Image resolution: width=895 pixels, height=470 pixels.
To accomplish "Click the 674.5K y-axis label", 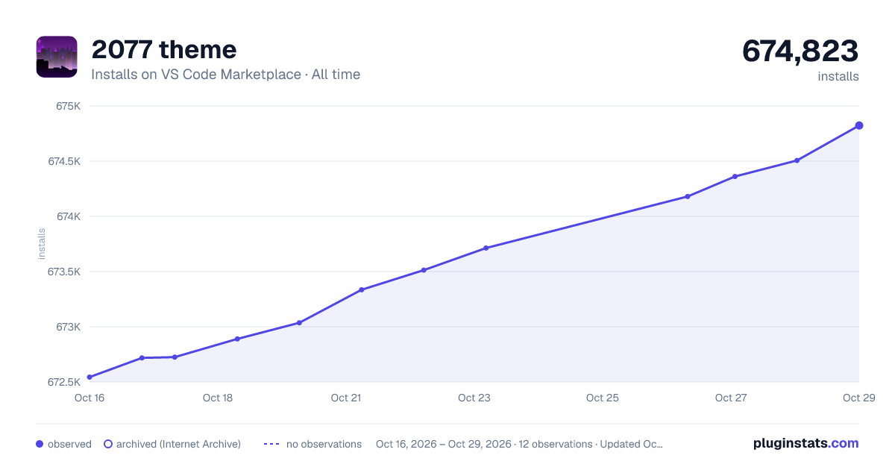I will coord(63,161).
